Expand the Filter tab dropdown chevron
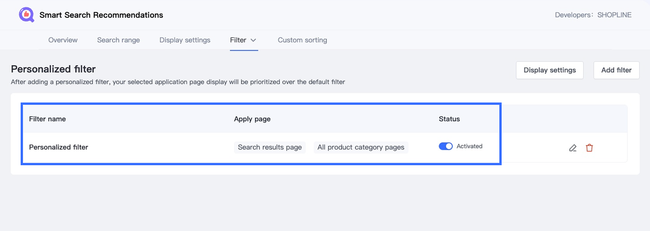Image resolution: width=650 pixels, height=231 pixels. click(253, 40)
